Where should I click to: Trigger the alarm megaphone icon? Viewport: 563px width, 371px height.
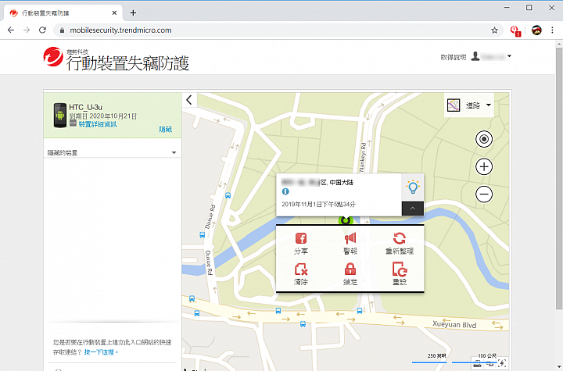[x=350, y=238]
